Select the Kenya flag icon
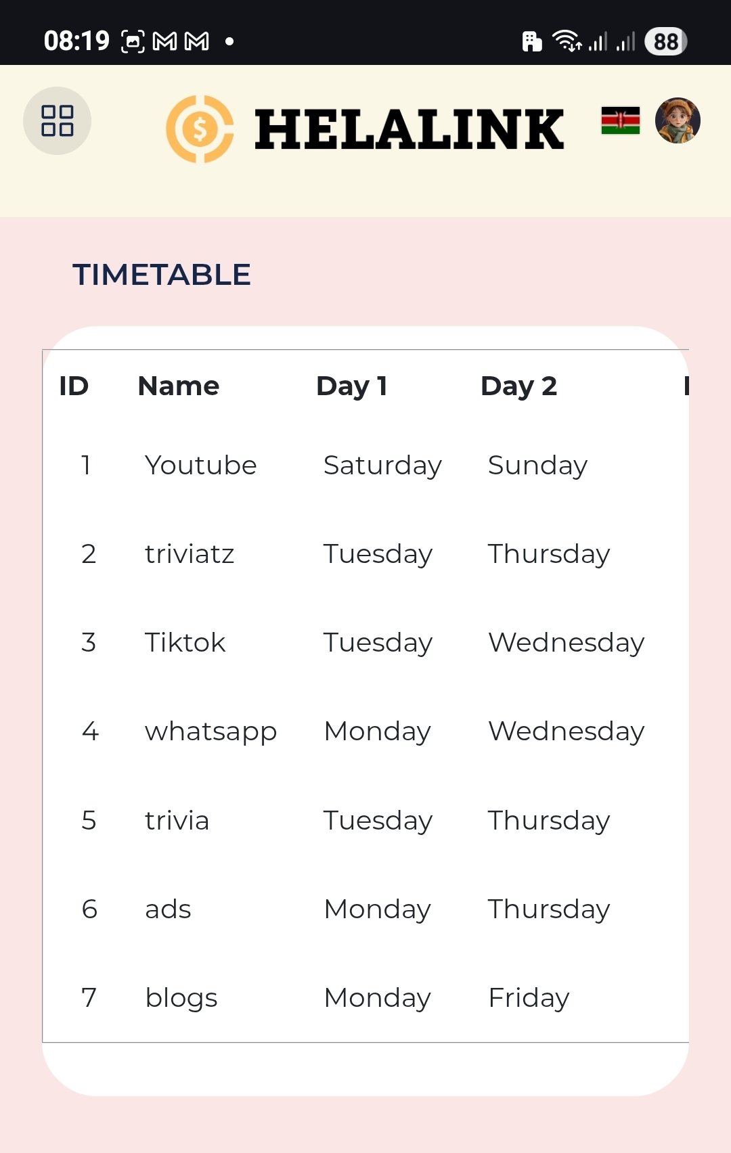 click(x=620, y=120)
